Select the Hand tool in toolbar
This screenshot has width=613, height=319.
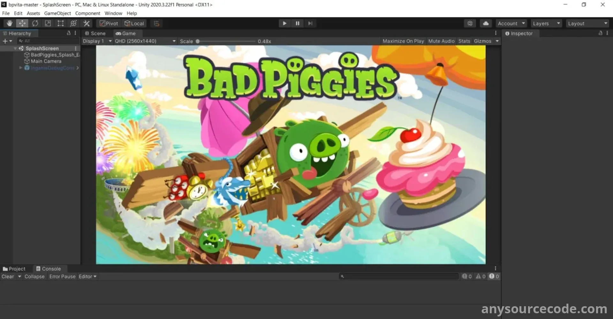pos(9,23)
